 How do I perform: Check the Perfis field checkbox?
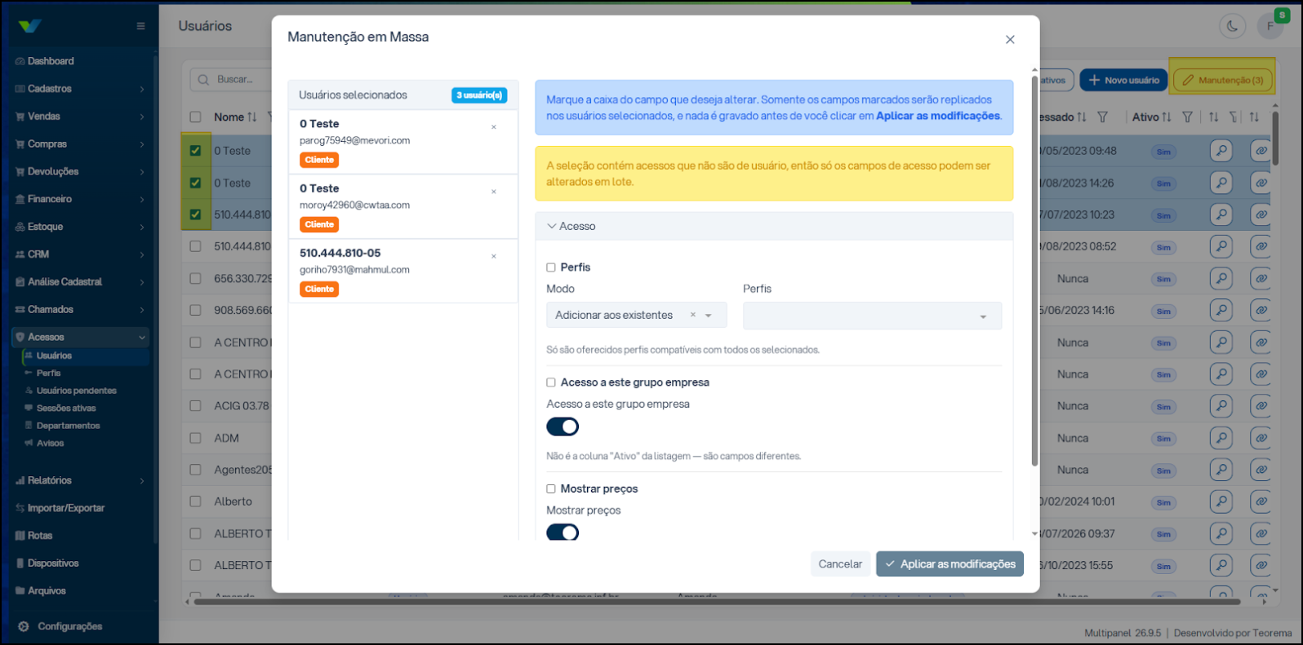[551, 267]
